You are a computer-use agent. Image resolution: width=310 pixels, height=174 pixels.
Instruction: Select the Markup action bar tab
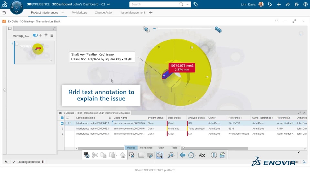131,148
